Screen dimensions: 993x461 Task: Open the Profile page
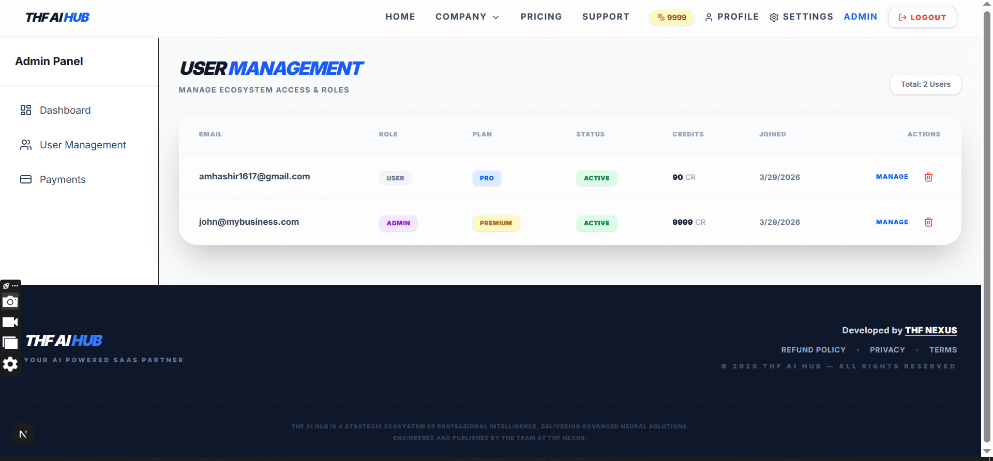coord(732,17)
